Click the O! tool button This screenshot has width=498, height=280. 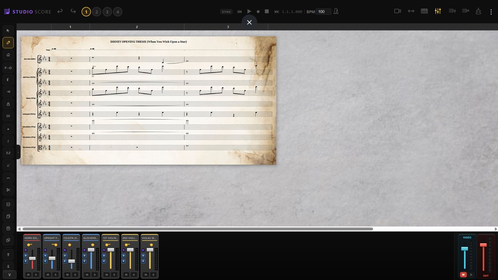[8, 116]
